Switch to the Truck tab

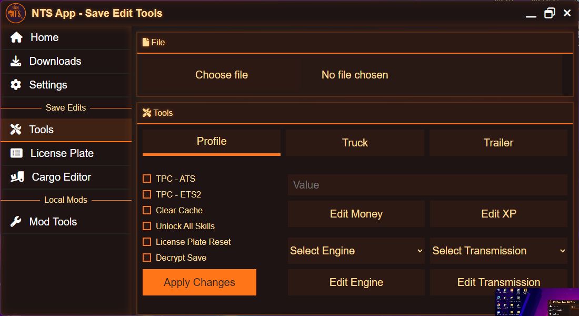(x=355, y=143)
